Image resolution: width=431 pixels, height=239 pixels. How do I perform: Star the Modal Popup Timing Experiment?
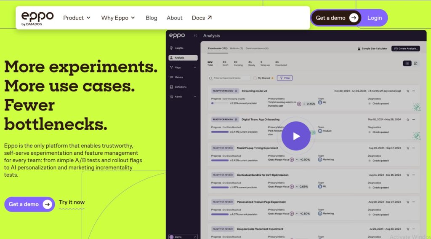click(407, 148)
